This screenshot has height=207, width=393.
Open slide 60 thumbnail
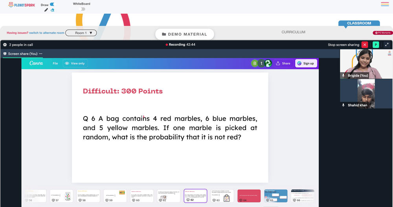[142, 196]
